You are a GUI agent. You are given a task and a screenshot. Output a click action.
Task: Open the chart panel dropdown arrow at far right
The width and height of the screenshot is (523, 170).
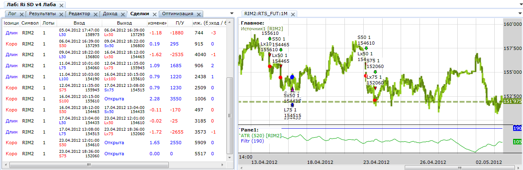518,14
